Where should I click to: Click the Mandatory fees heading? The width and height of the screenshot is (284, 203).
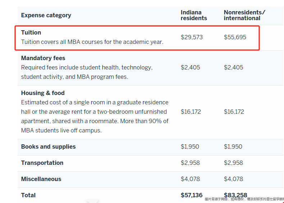point(43,58)
